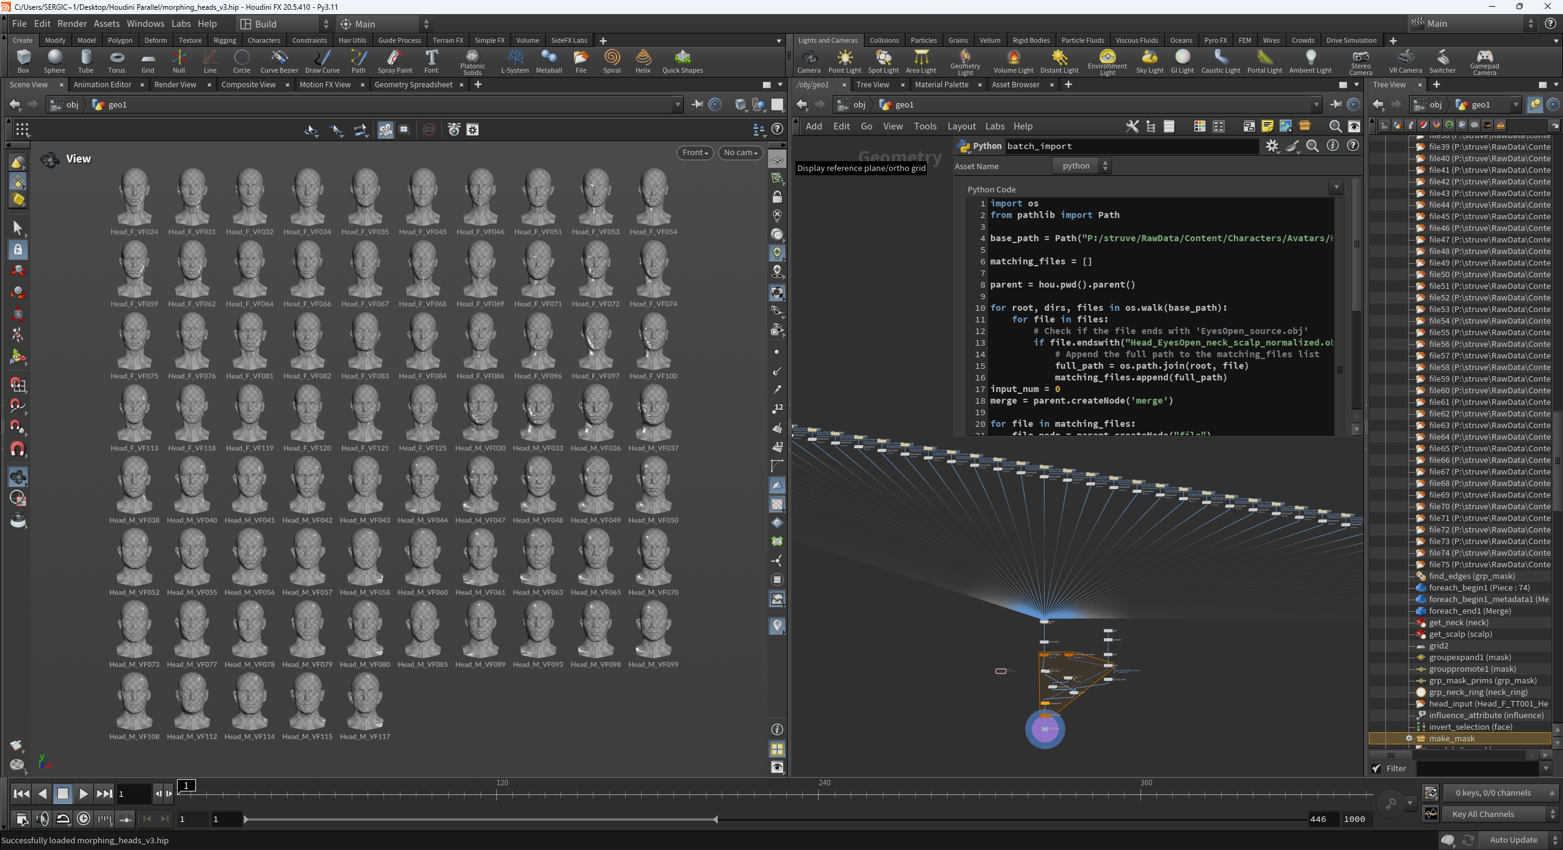Click the node name field batch_import
The height and width of the screenshot is (850, 1563).
tap(1131, 146)
